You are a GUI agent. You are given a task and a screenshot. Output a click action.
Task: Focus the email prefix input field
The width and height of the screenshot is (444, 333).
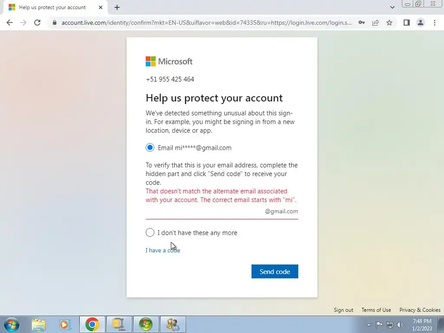coord(205,212)
